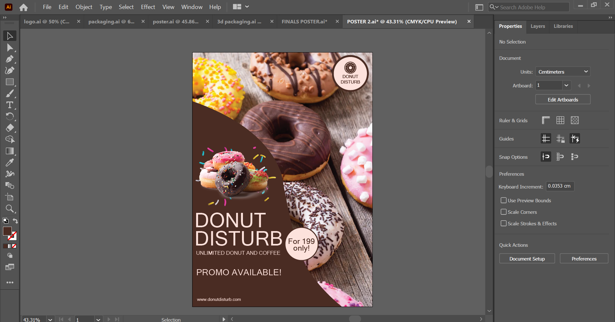Open artboard navigation dropdown in status bar
Image resolution: width=615 pixels, height=322 pixels.
point(98,319)
